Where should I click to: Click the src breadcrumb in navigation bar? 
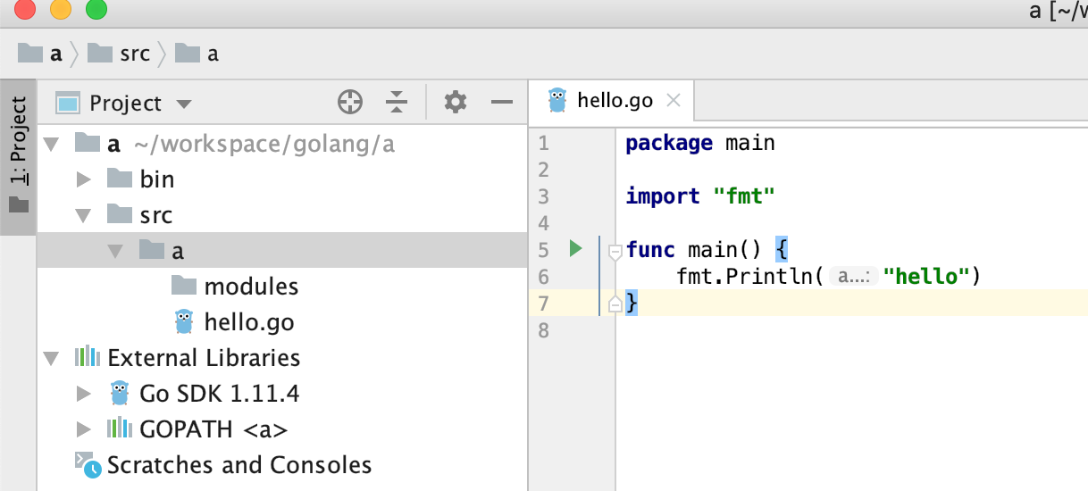point(134,54)
